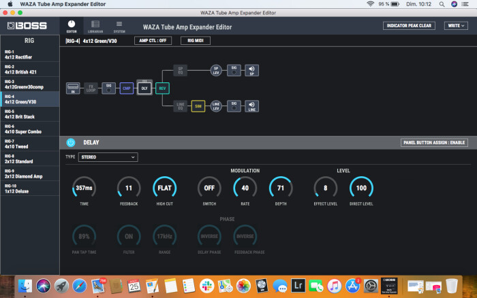The image size is (477, 298).
Task: Open the WRITE dropdown menu
Action: point(456,26)
